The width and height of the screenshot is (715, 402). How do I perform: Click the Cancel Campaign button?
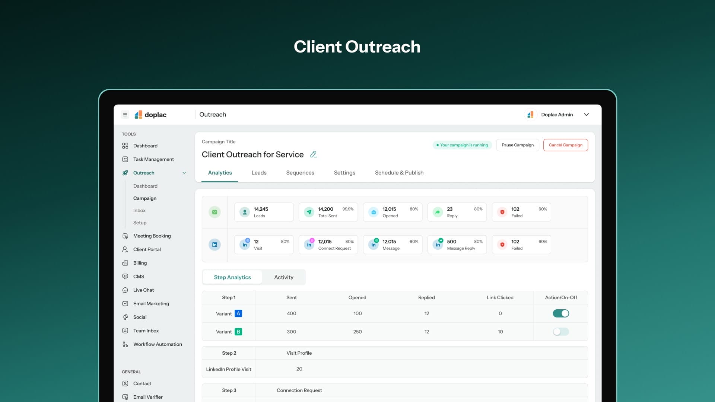click(565, 145)
